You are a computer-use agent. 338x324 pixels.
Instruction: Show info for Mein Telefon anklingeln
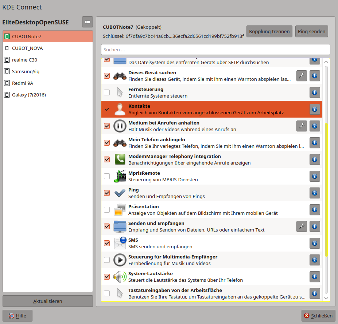(x=315, y=143)
